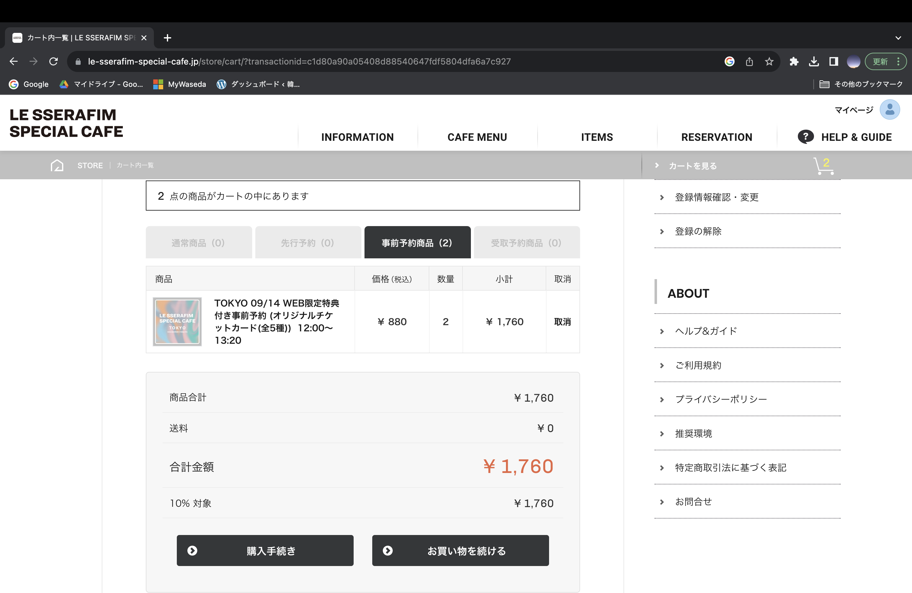912x593 pixels.
Task: Click the Help & Guide question mark icon
Action: (806, 137)
